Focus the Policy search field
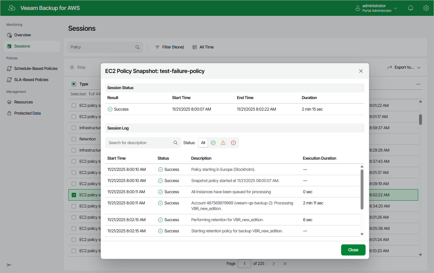 pos(105,47)
